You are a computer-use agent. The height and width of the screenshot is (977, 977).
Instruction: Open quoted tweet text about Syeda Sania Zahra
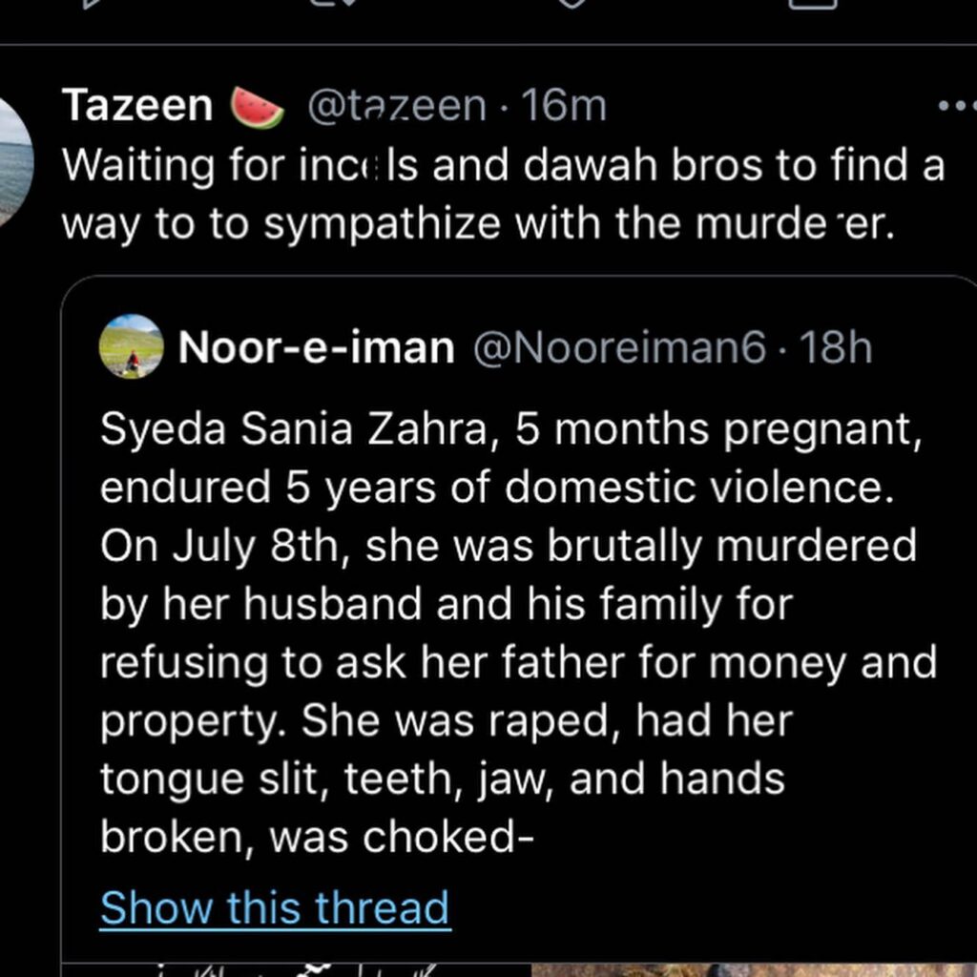point(518,634)
